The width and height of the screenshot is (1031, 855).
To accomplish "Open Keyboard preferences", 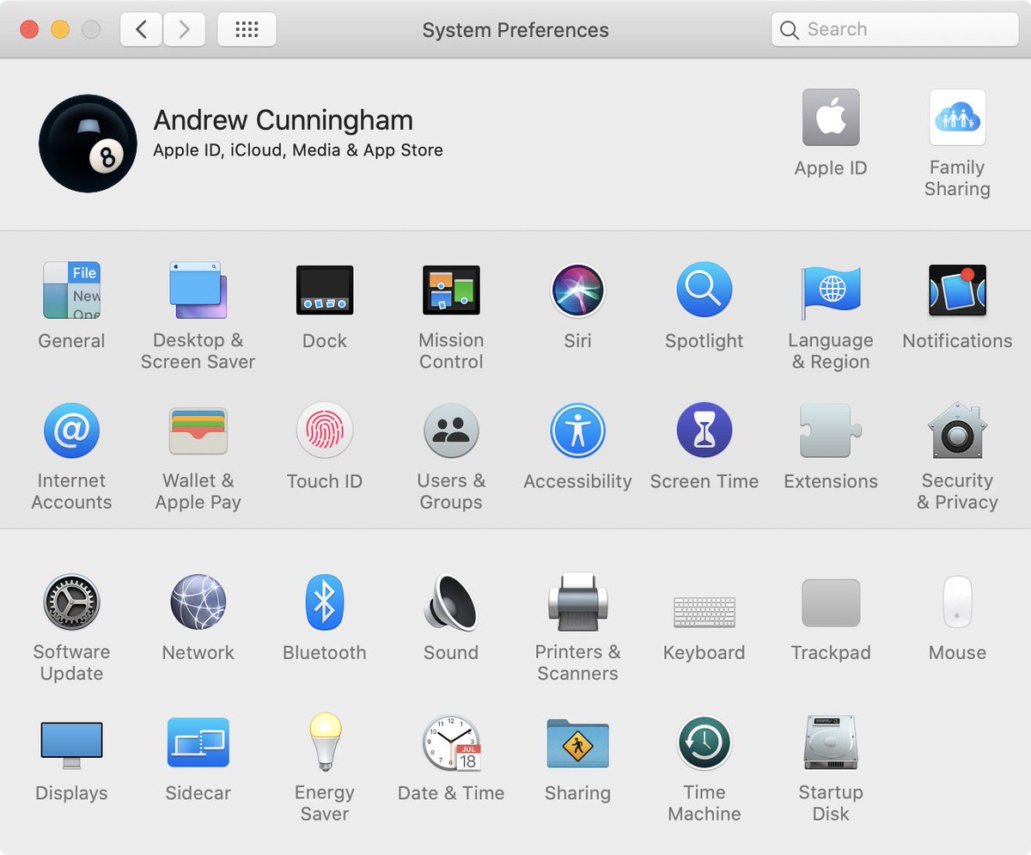I will point(704,612).
